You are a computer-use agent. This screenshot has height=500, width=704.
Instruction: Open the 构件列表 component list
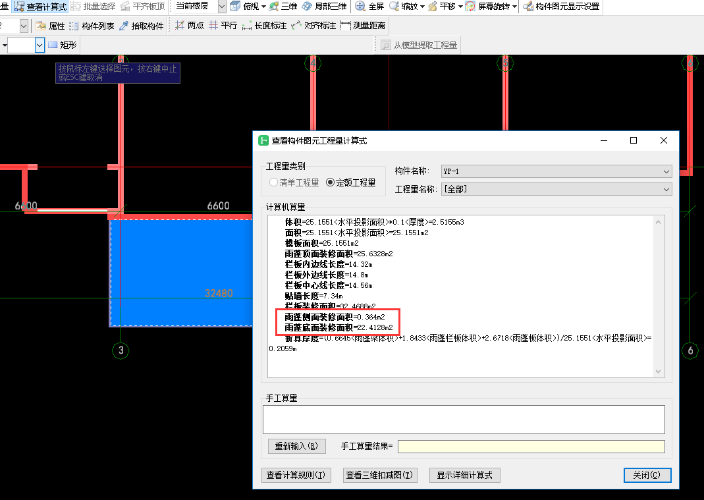pos(92,26)
